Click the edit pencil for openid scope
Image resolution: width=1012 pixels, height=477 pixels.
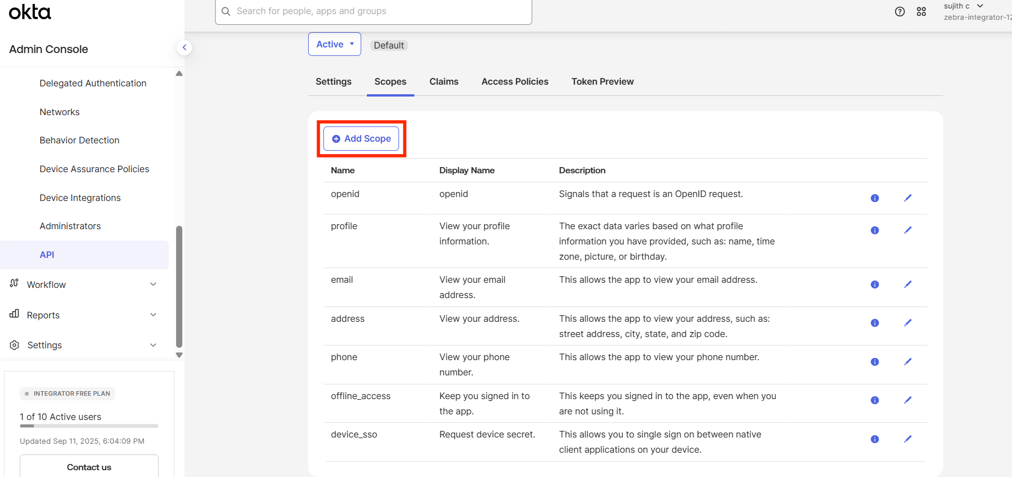click(908, 198)
